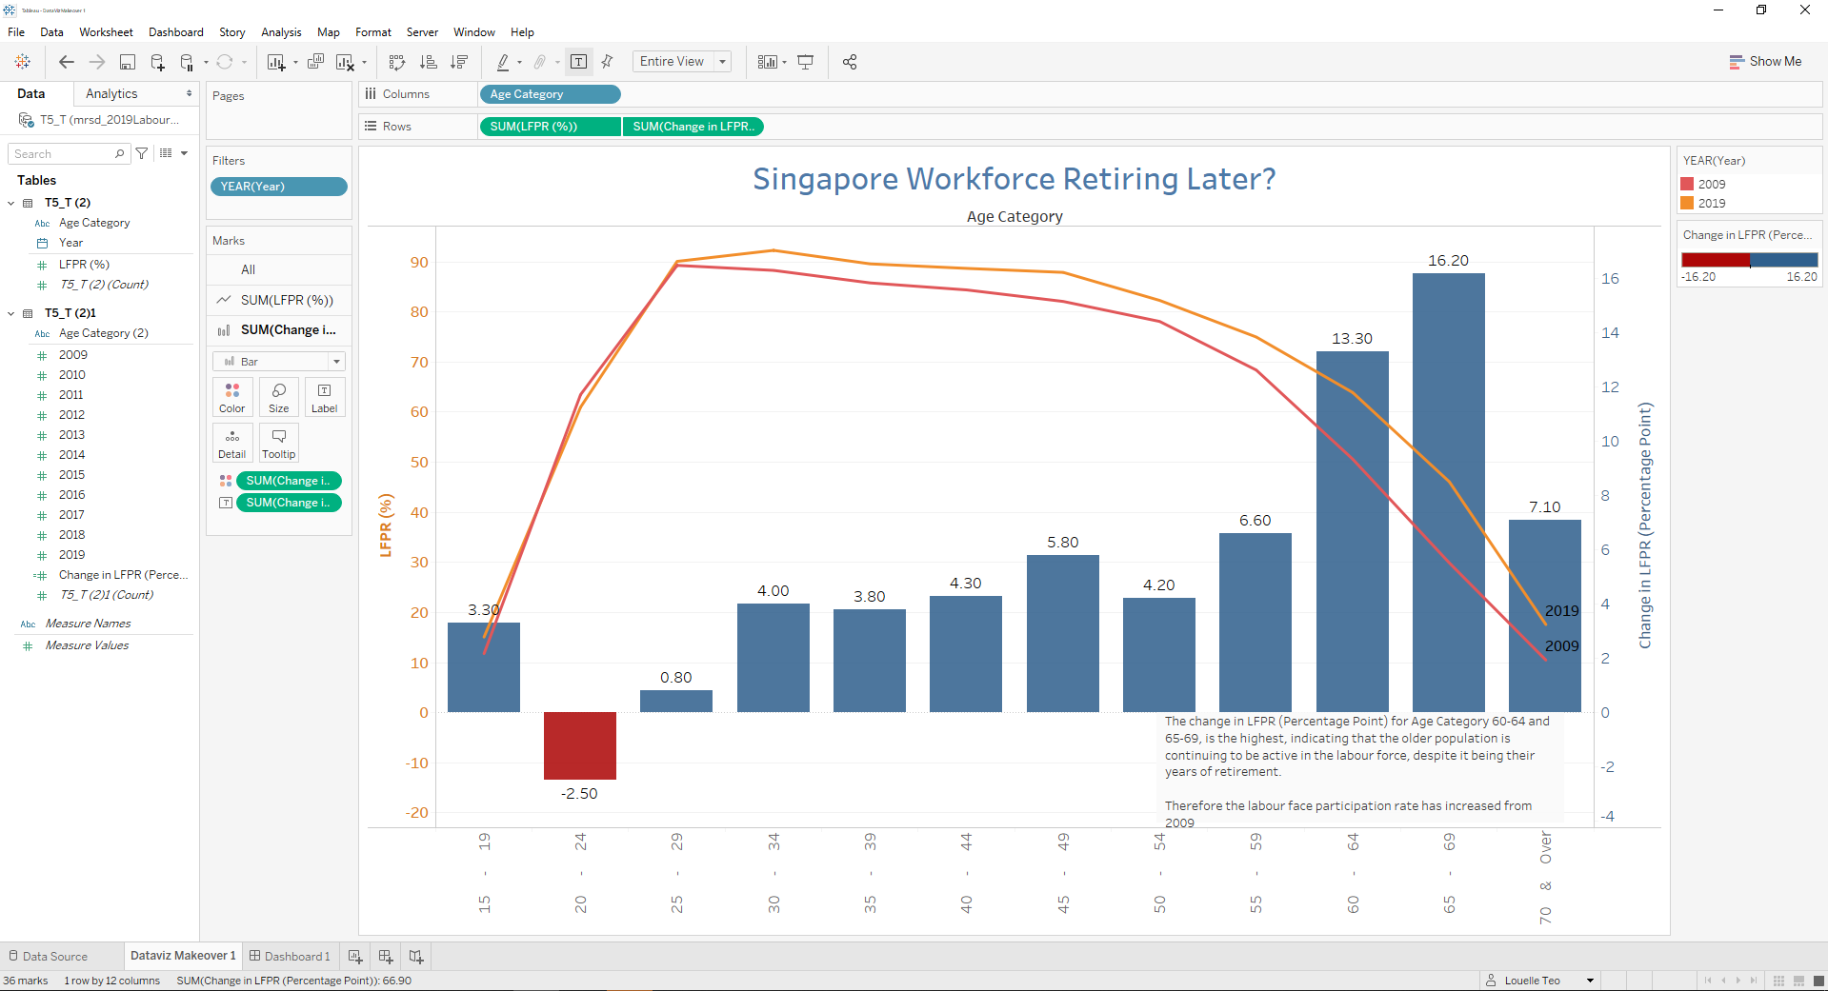Open the Louelle Teo account dropdown
The width and height of the screenshot is (1828, 991).
pos(1588,980)
